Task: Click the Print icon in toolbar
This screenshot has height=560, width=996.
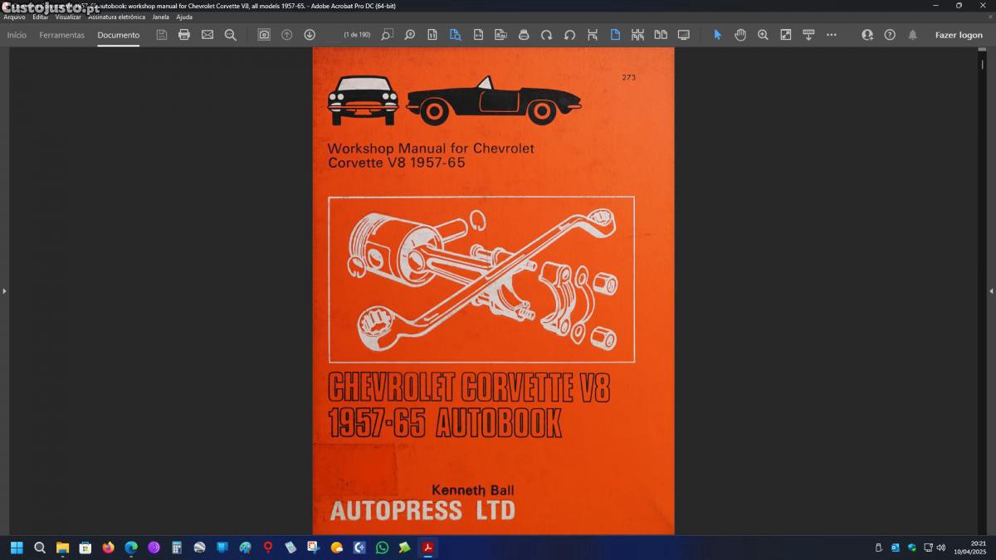Action: pyautogui.click(x=184, y=35)
